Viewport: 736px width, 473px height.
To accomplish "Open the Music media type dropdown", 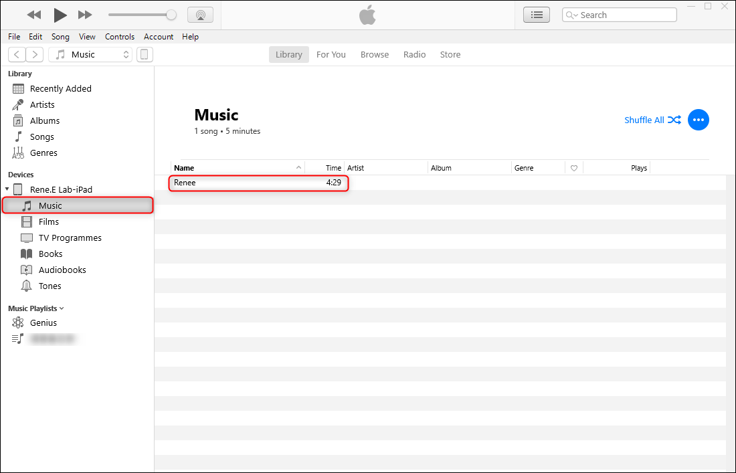I will 90,54.
